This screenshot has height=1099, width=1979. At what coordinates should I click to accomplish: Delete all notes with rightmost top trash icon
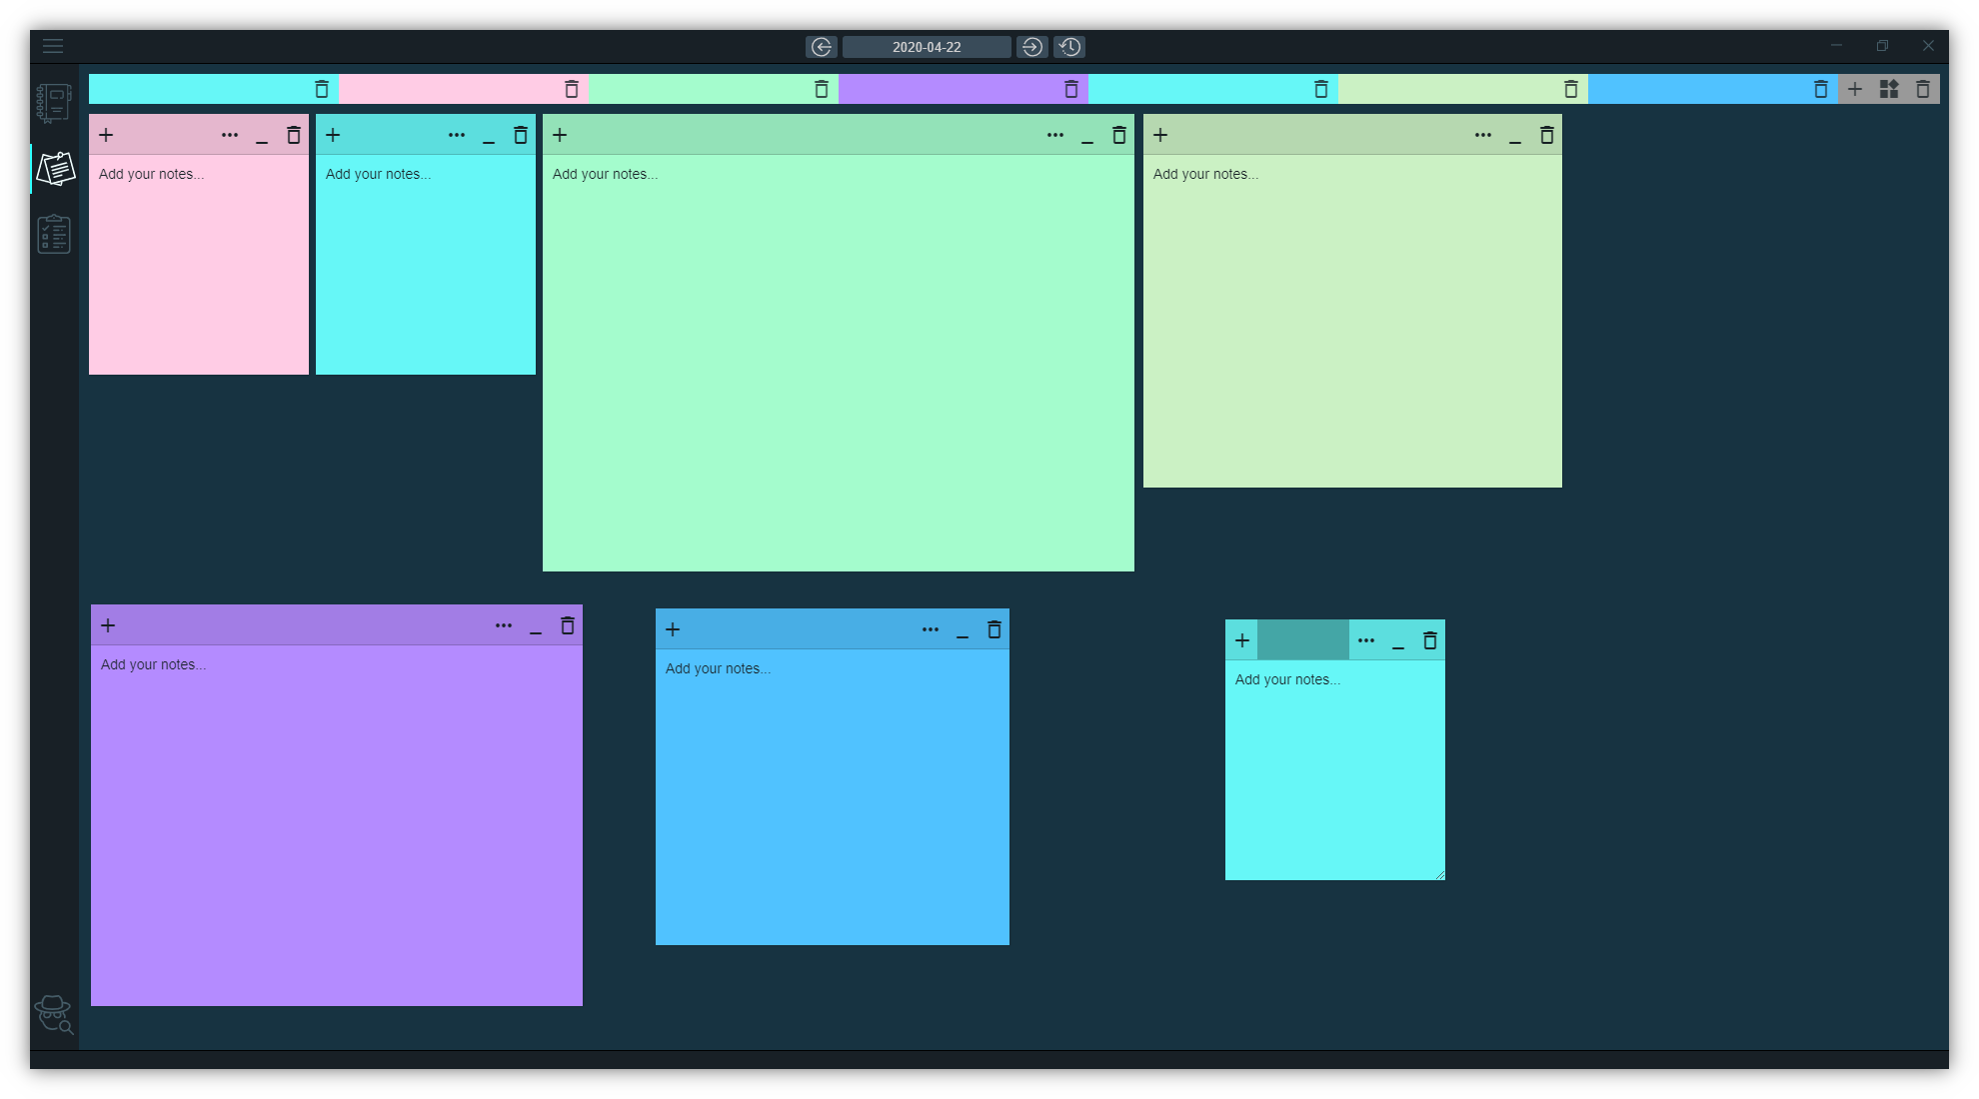click(1923, 89)
